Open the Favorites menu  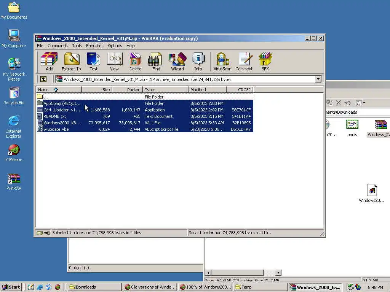coord(95,46)
